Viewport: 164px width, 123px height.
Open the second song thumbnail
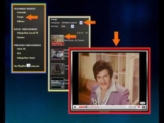[57, 54]
